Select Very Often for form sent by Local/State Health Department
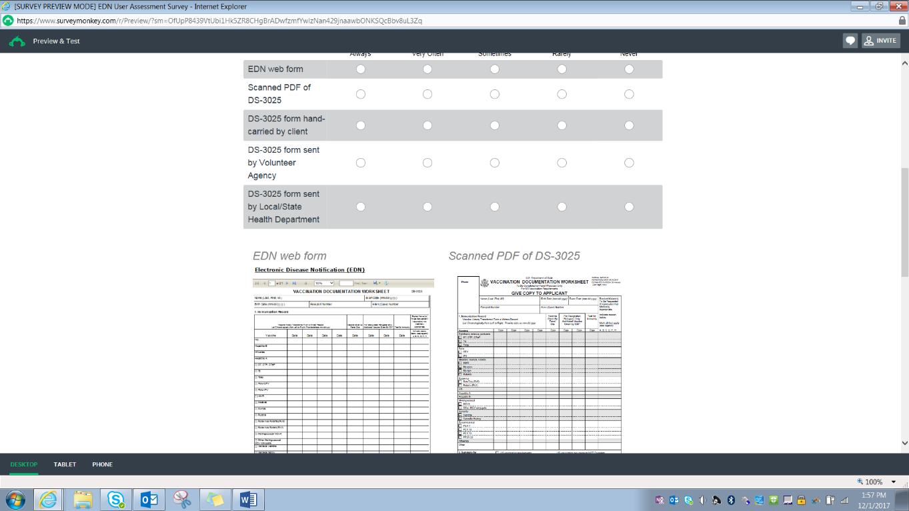This screenshot has width=909, height=511. [x=427, y=207]
